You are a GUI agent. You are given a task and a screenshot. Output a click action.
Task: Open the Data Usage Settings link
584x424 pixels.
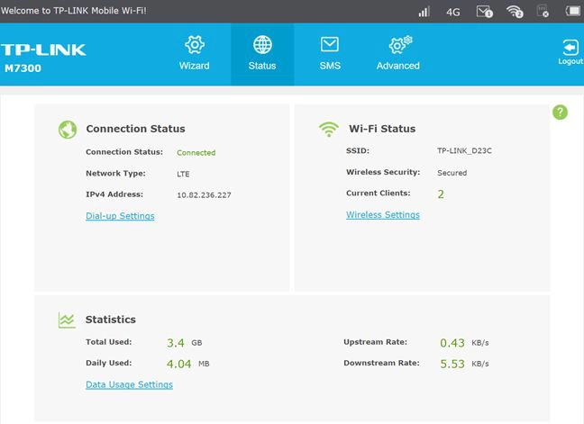coord(129,384)
